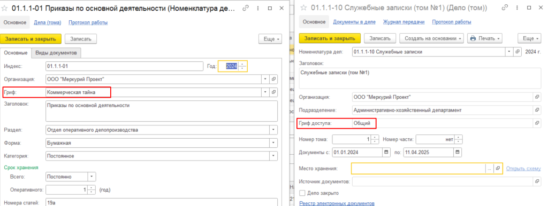Focus the Место хранения input field

click(418, 168)
